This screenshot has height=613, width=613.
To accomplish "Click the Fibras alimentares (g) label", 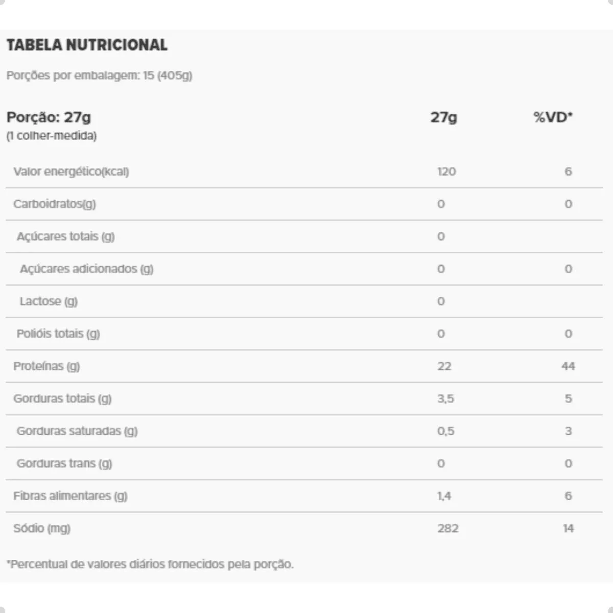I will pyautogui.click(x=70, y=496).
